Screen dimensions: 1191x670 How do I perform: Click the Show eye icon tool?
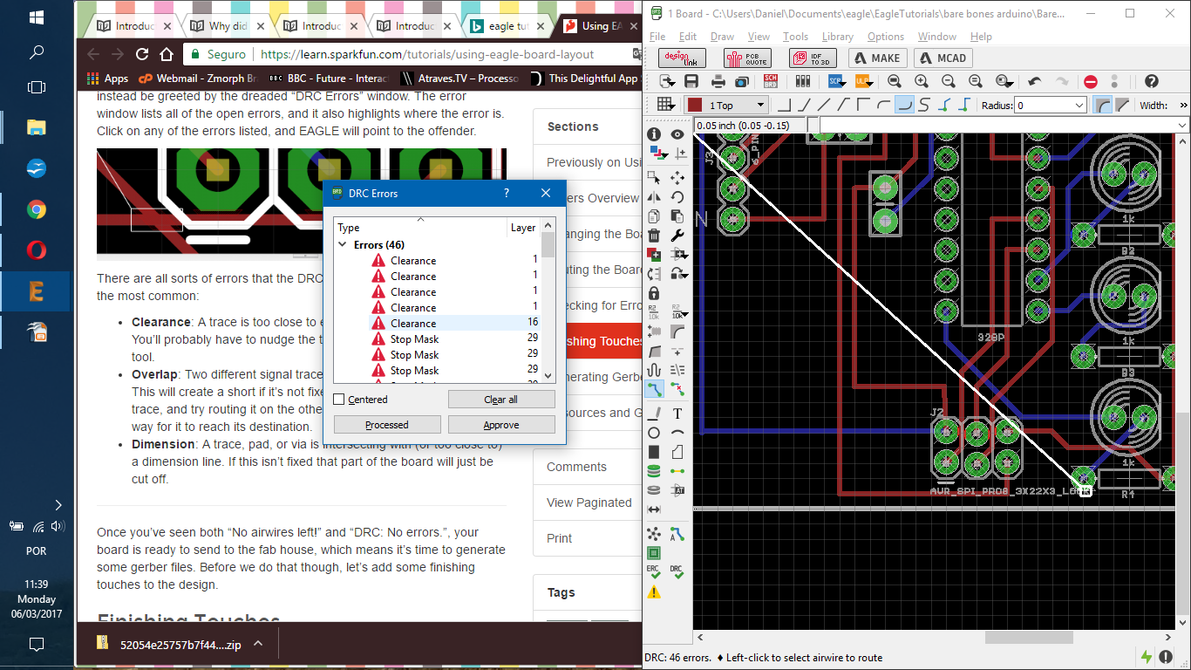coord(677,134)
